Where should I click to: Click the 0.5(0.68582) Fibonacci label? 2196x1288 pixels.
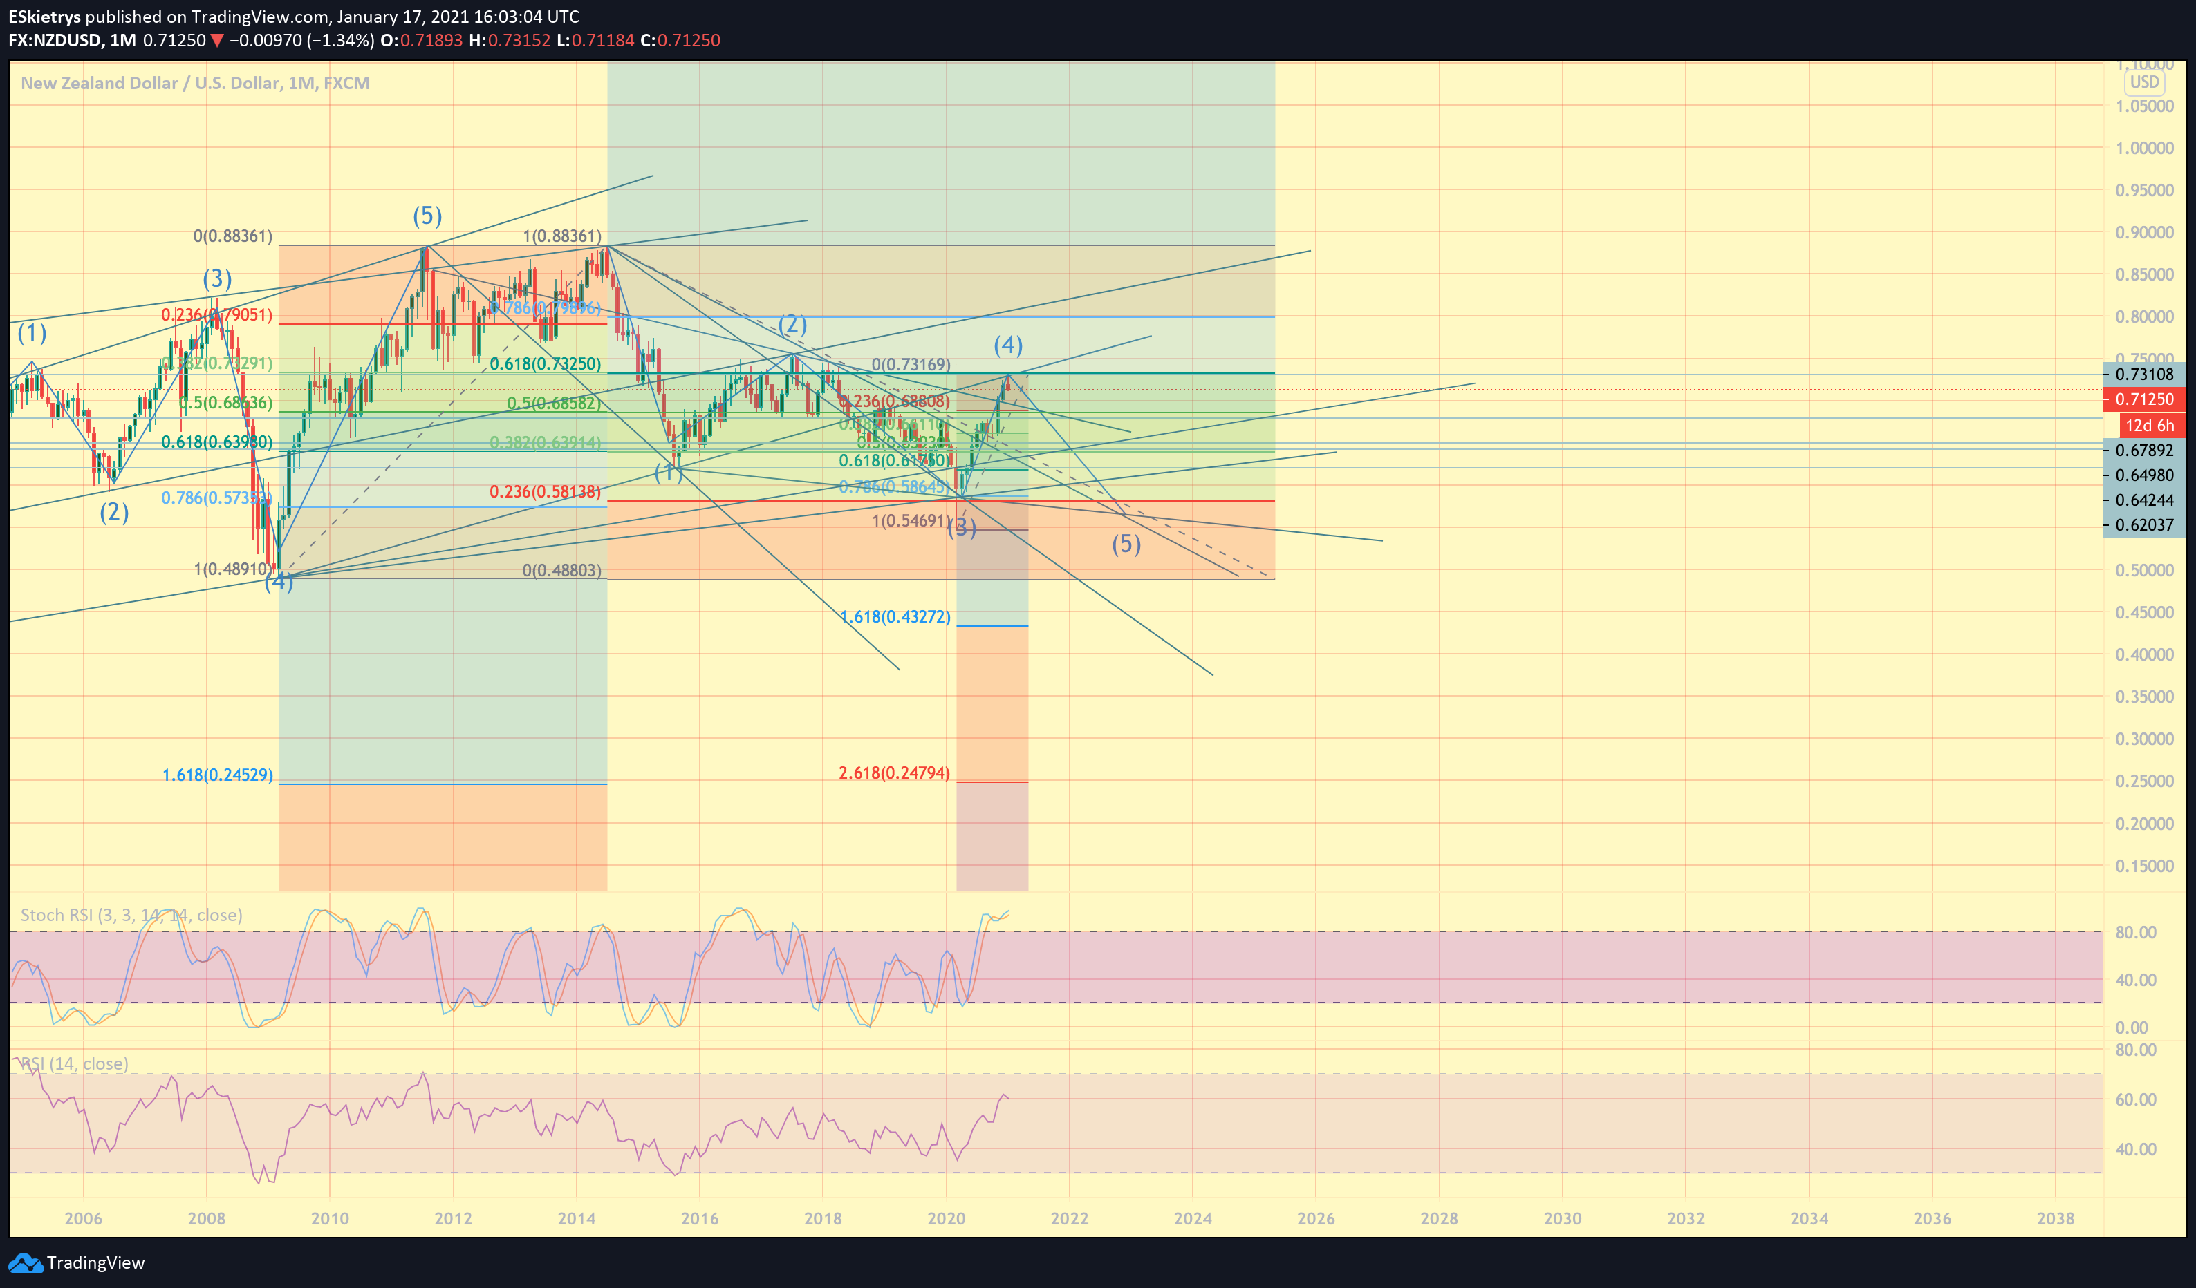pyautogui.click(x=555, y=404)
